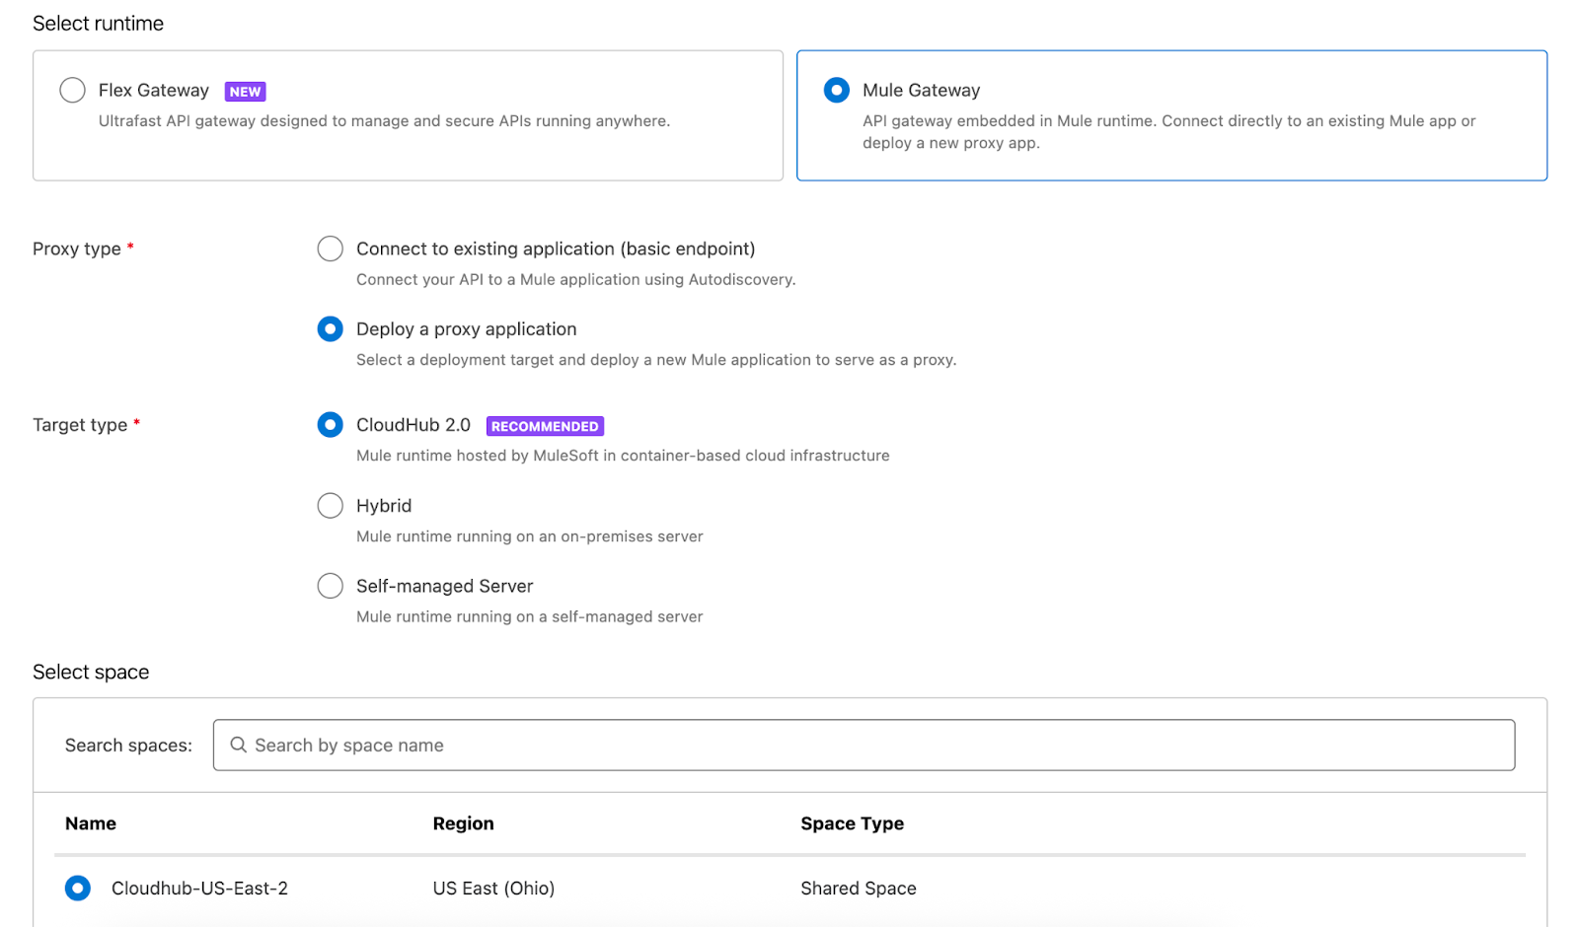Select the Mule Gateway radio button
This screenshot has width=1579, height=927.
(x=836, y=91)
